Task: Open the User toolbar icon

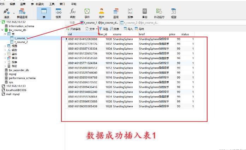Action: pyautogui.click(x=101, y=13)
